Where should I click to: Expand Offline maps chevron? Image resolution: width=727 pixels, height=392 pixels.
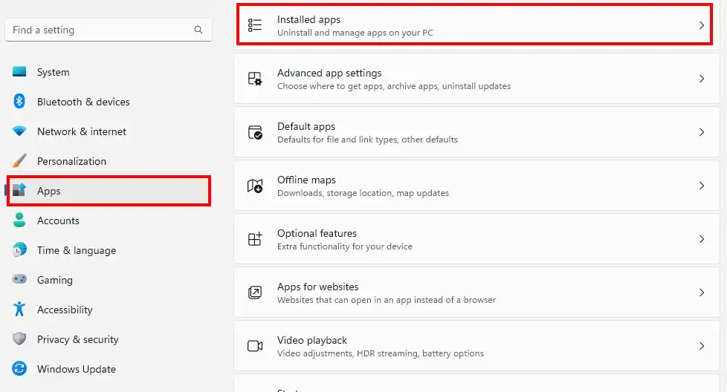(x=702, y=186)
